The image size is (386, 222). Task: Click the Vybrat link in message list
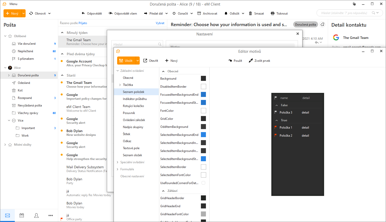160,23
